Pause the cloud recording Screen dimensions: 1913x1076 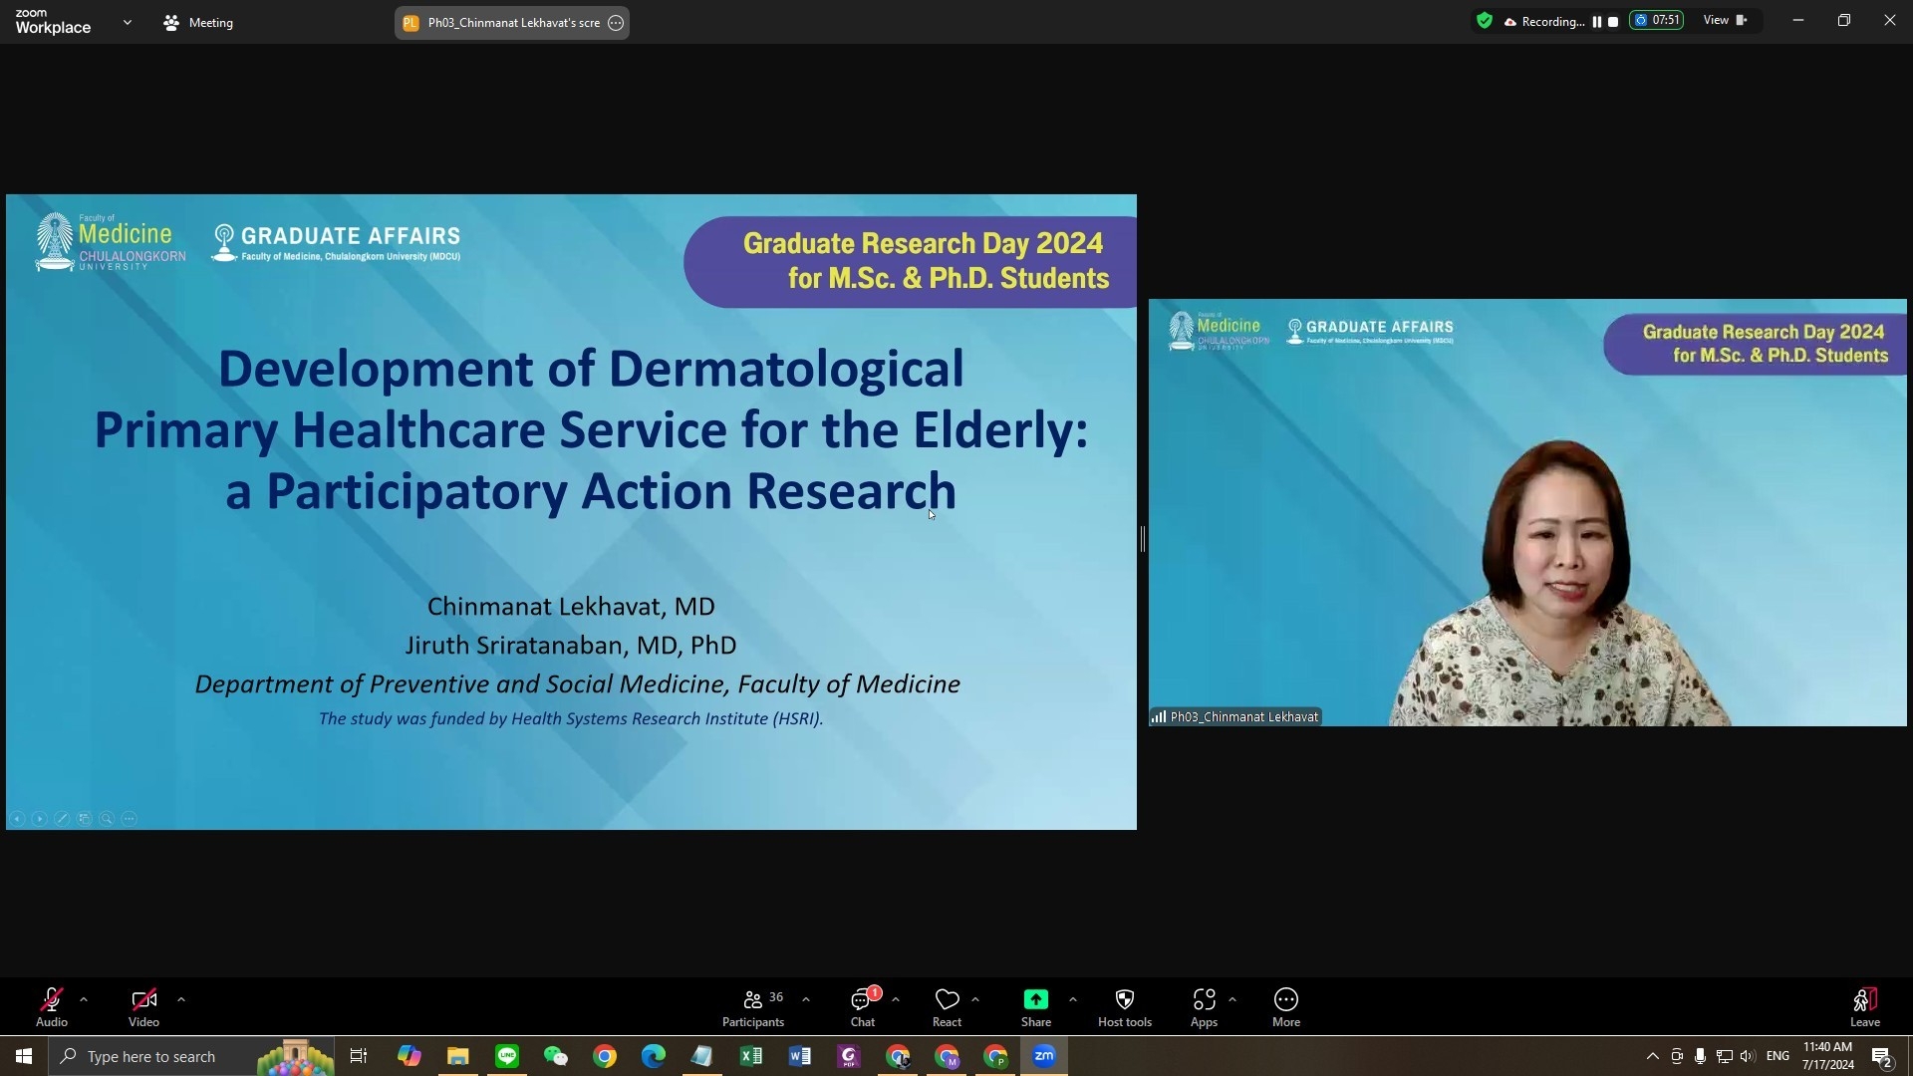point(1597,22)
